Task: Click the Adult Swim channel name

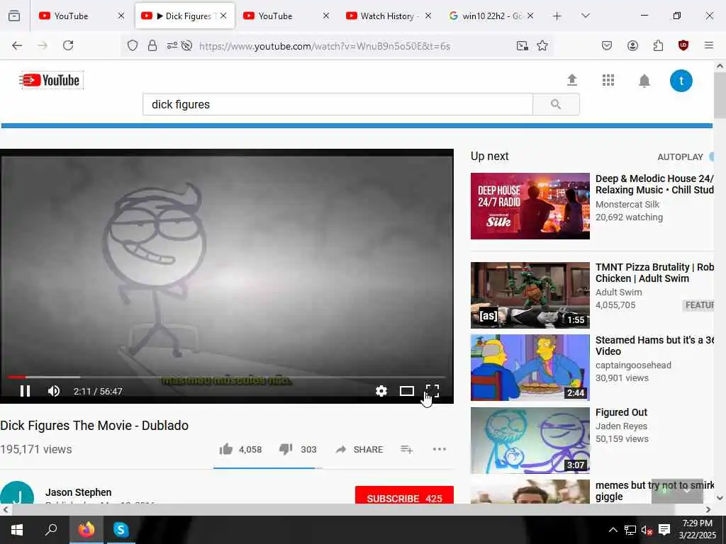Action: (x=618, y=293)
